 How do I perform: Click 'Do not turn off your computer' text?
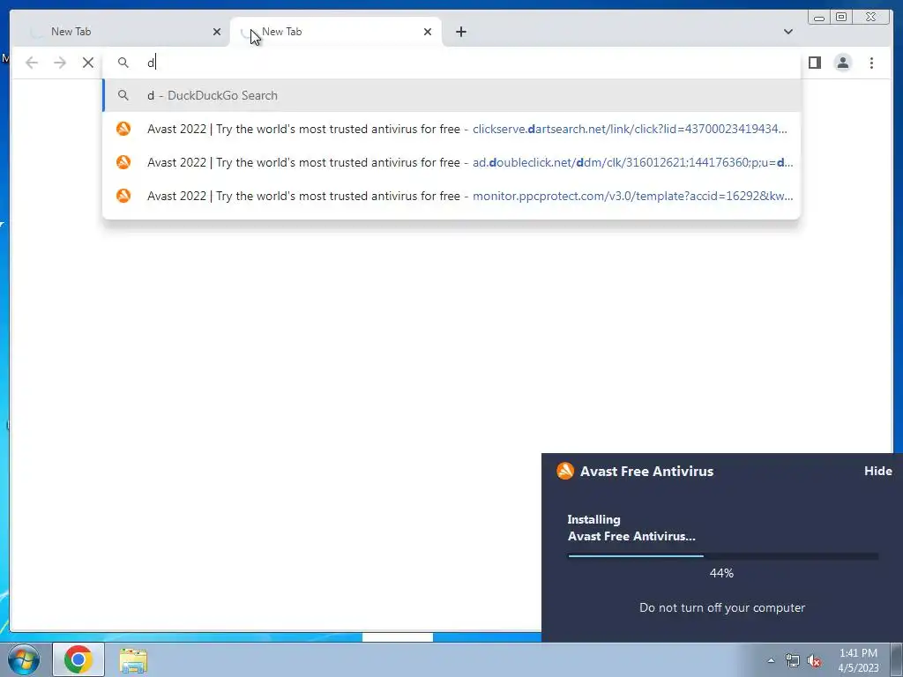[x=722, y=607]
